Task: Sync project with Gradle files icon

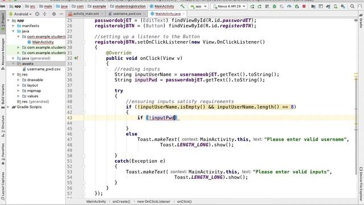Action: coord(328,6)
